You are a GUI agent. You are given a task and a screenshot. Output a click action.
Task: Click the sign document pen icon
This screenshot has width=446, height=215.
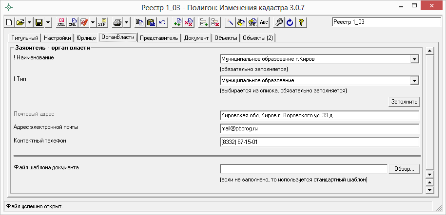(84, 22)
